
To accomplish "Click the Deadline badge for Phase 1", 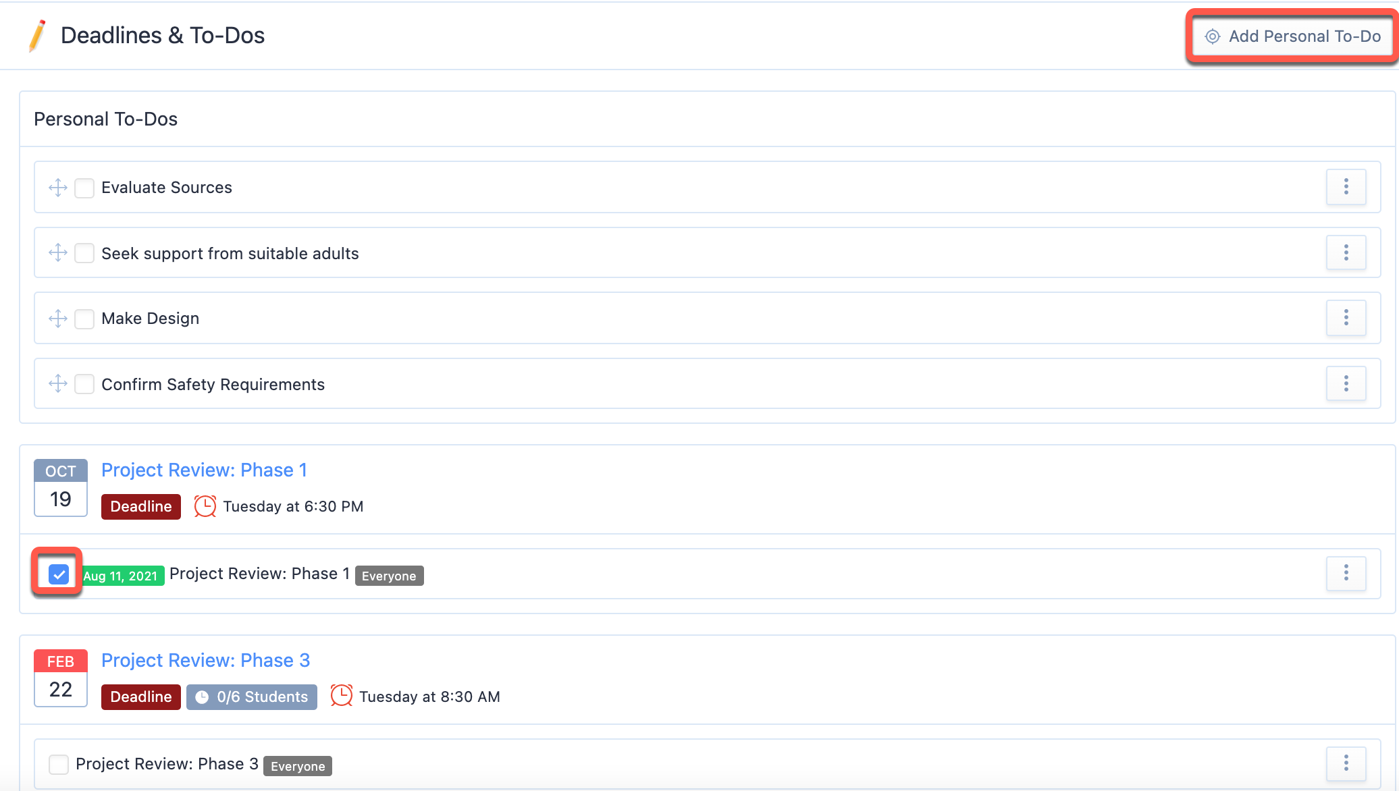I will click(x=141, y=507).
